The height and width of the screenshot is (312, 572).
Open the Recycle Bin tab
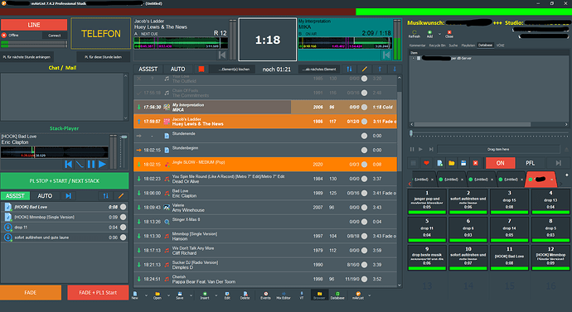point(438,46)
